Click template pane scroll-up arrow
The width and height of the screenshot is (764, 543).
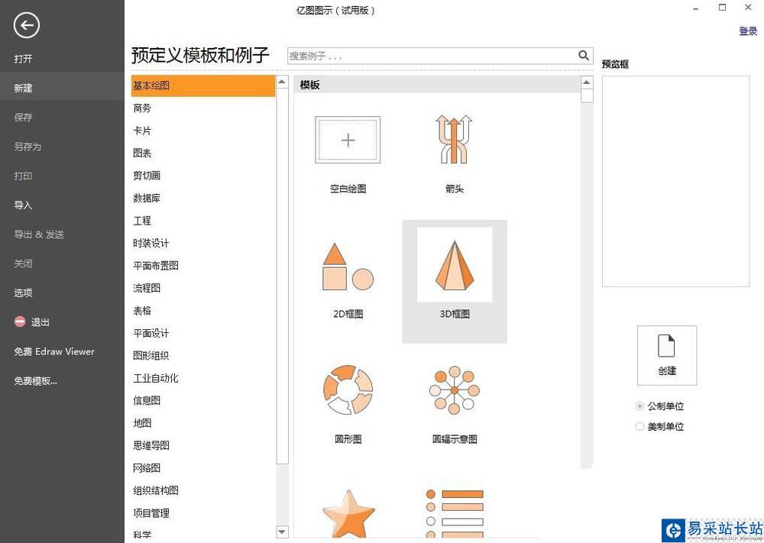click(x=587, y=82)
